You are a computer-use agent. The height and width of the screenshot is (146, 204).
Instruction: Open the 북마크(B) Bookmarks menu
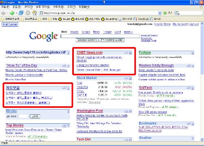coord(59,7)
